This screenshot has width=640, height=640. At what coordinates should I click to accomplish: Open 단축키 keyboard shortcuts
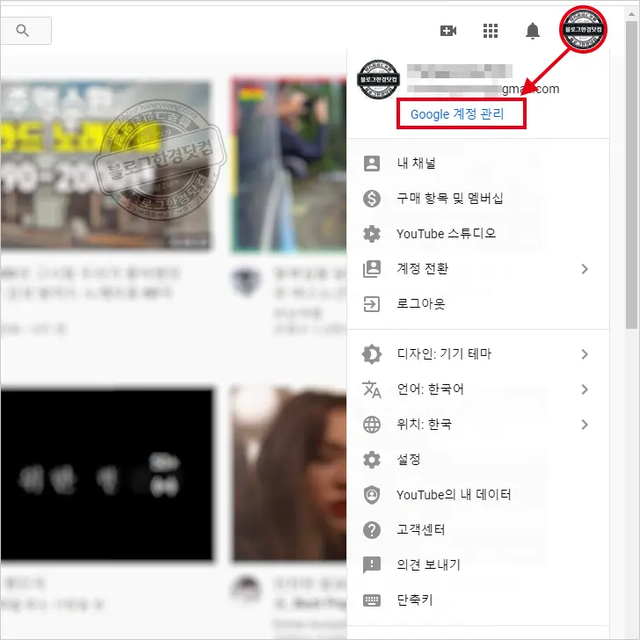coord(477,600)
